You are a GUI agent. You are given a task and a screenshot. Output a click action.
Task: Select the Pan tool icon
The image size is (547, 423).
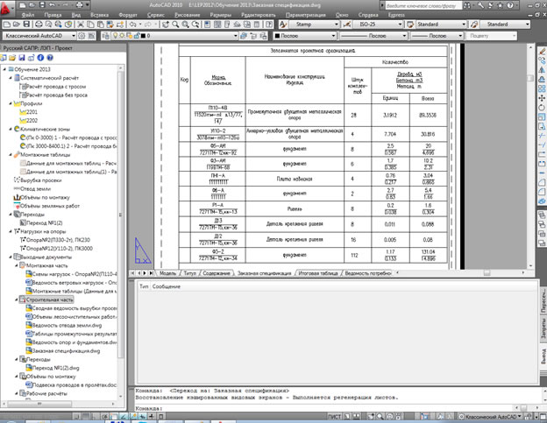[166, 25]
